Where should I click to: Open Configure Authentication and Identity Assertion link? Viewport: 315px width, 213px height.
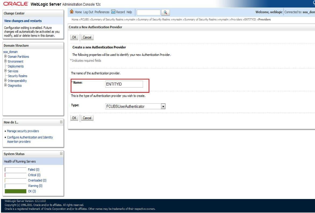(x=30, y=139)
